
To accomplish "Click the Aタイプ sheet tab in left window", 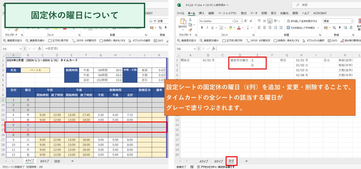I will click(30, 161).
